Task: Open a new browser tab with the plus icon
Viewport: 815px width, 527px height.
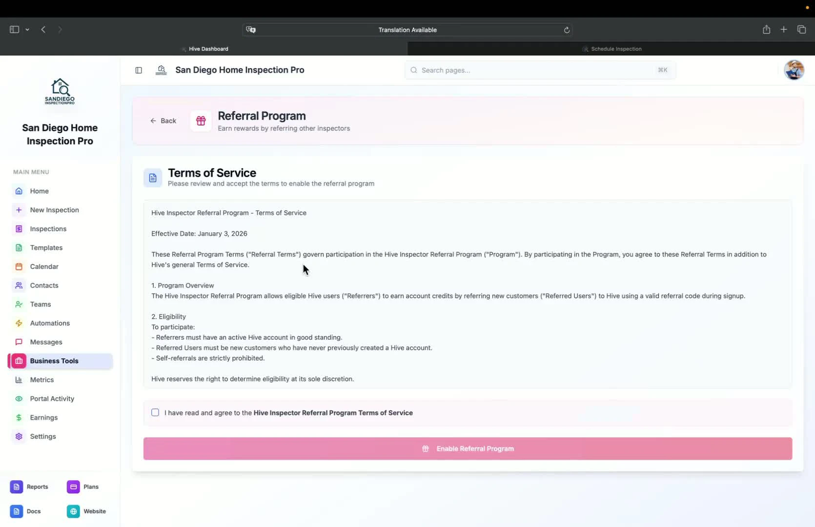Action: click(x=784, y=29)
